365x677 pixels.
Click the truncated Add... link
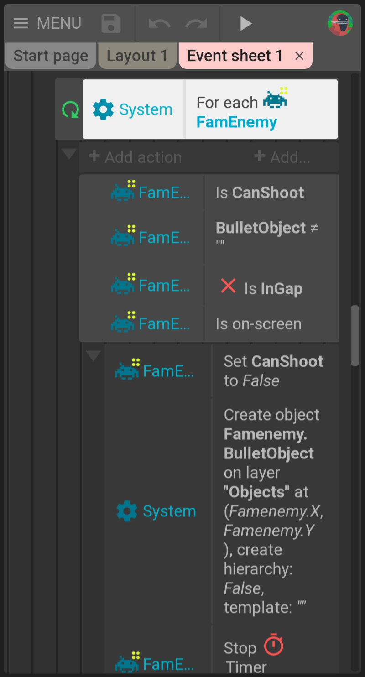(282, 157)
